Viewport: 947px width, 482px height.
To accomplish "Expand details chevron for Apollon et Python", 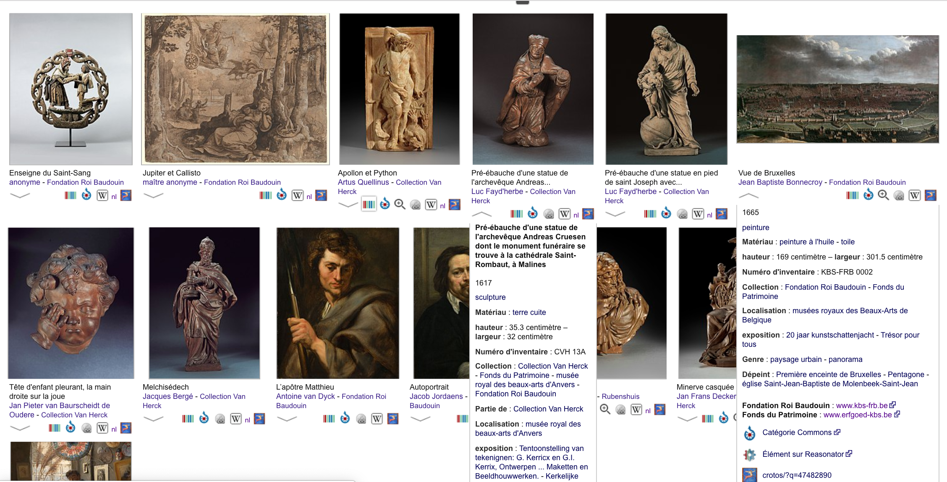I will [348, 205].
